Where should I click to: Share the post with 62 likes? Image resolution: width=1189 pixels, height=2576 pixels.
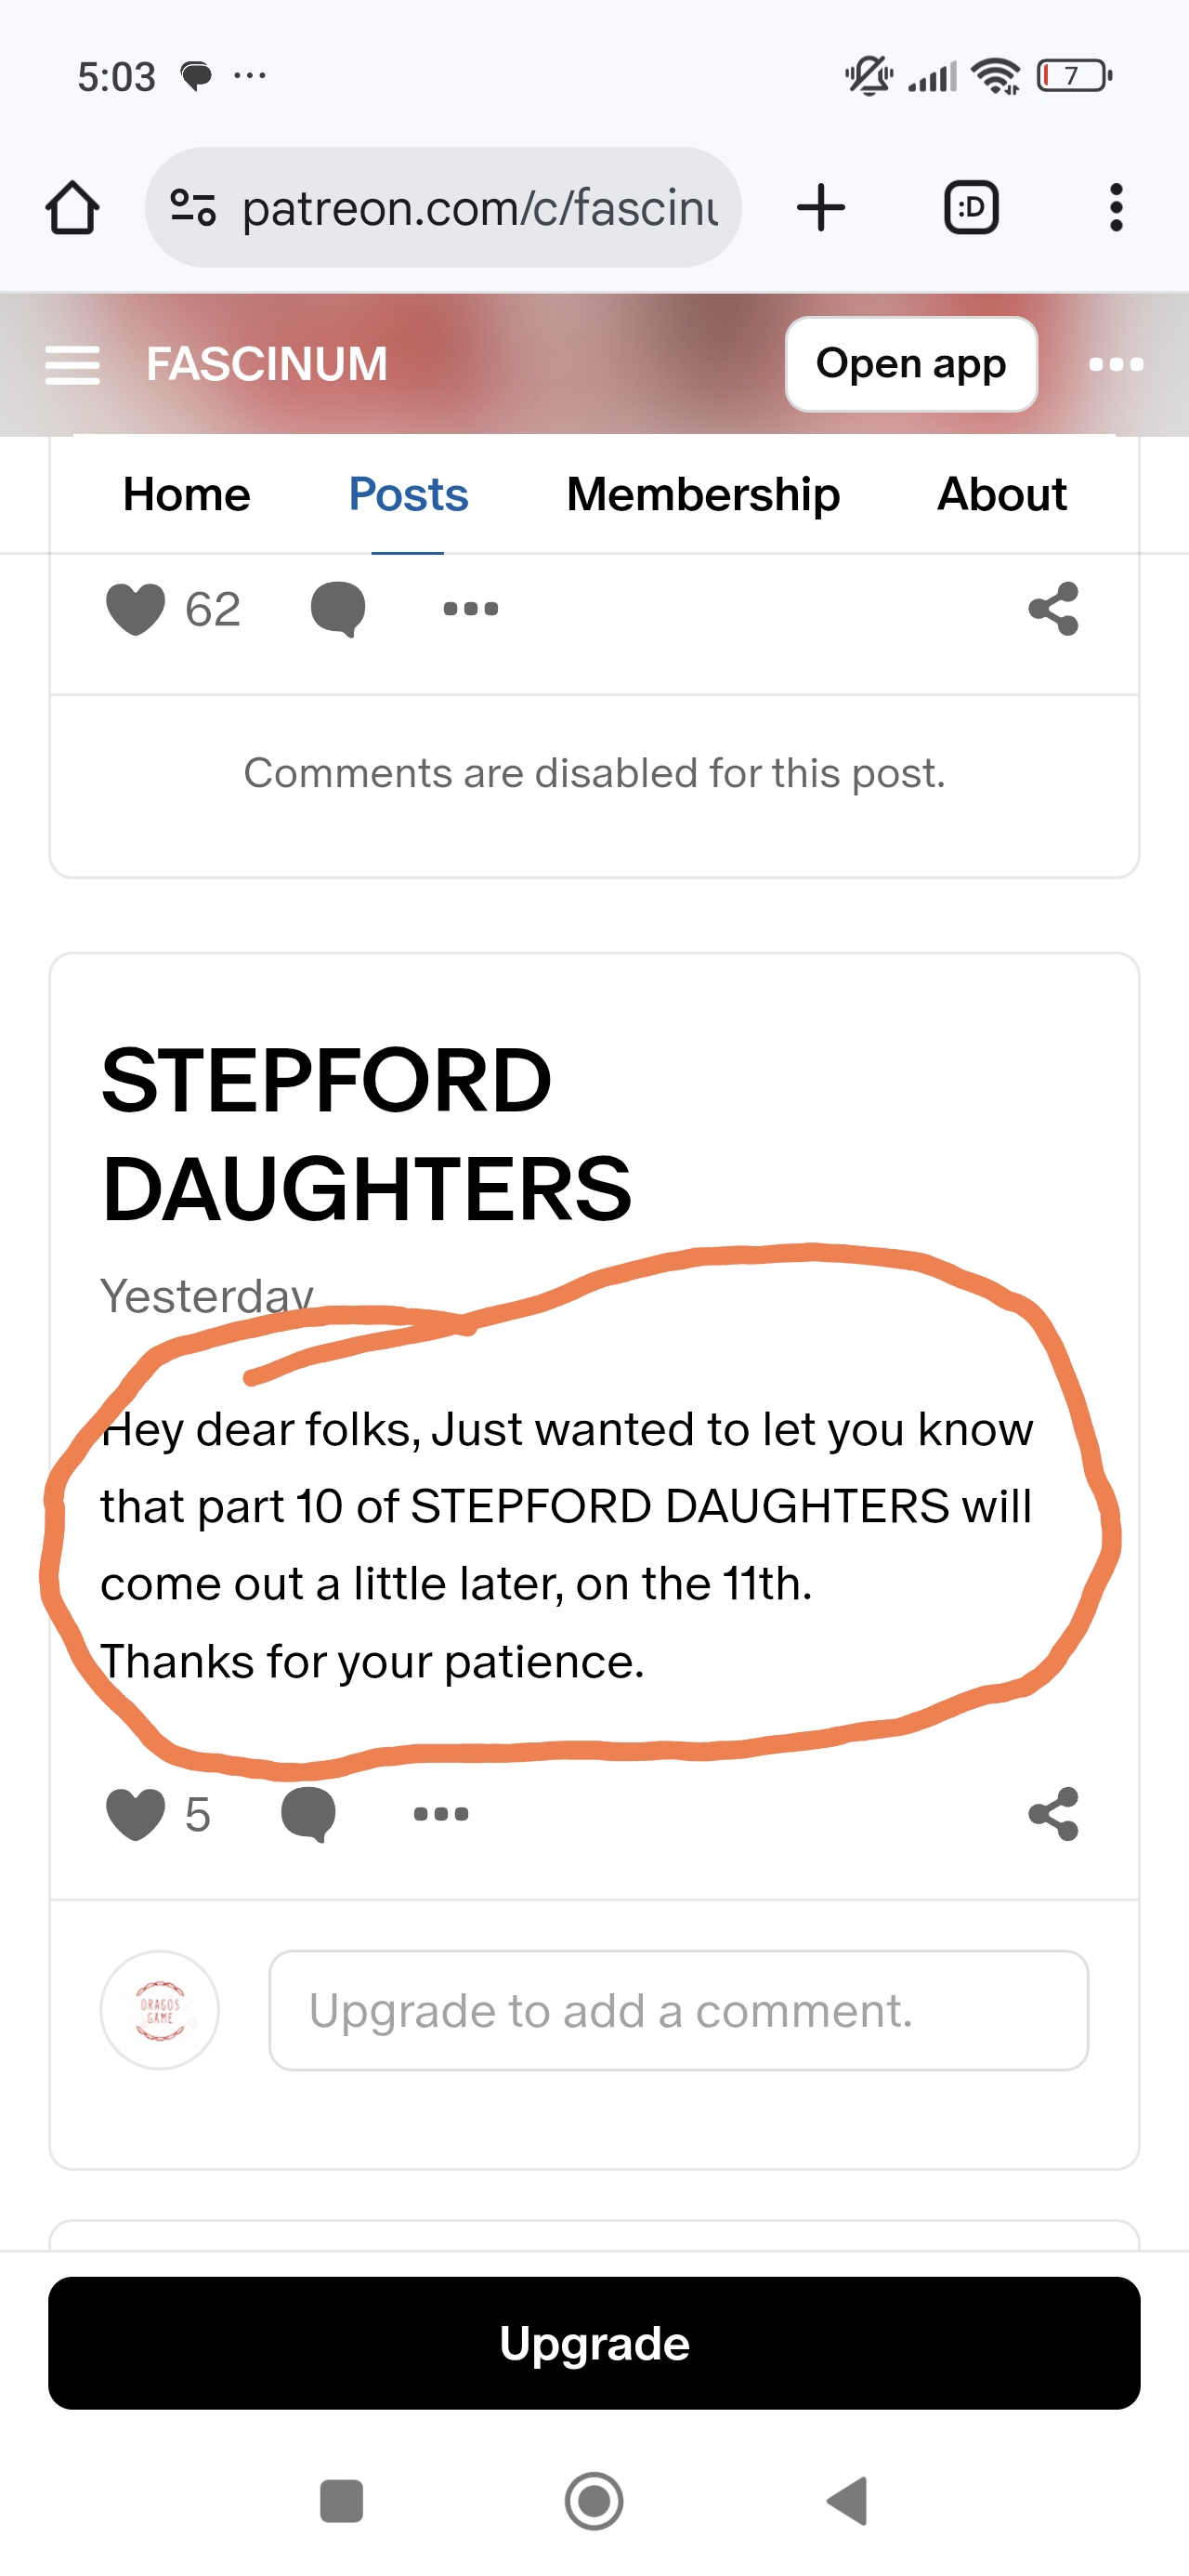1054,609
